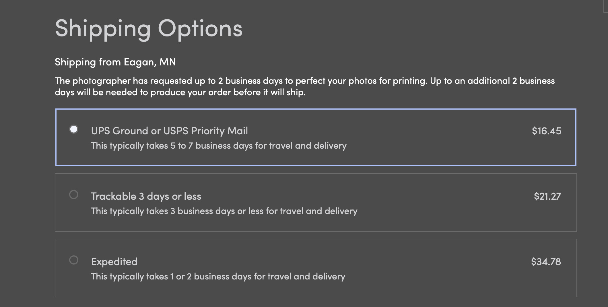
Task: Click the $34.78 shipping price
Action: point(546,262)
